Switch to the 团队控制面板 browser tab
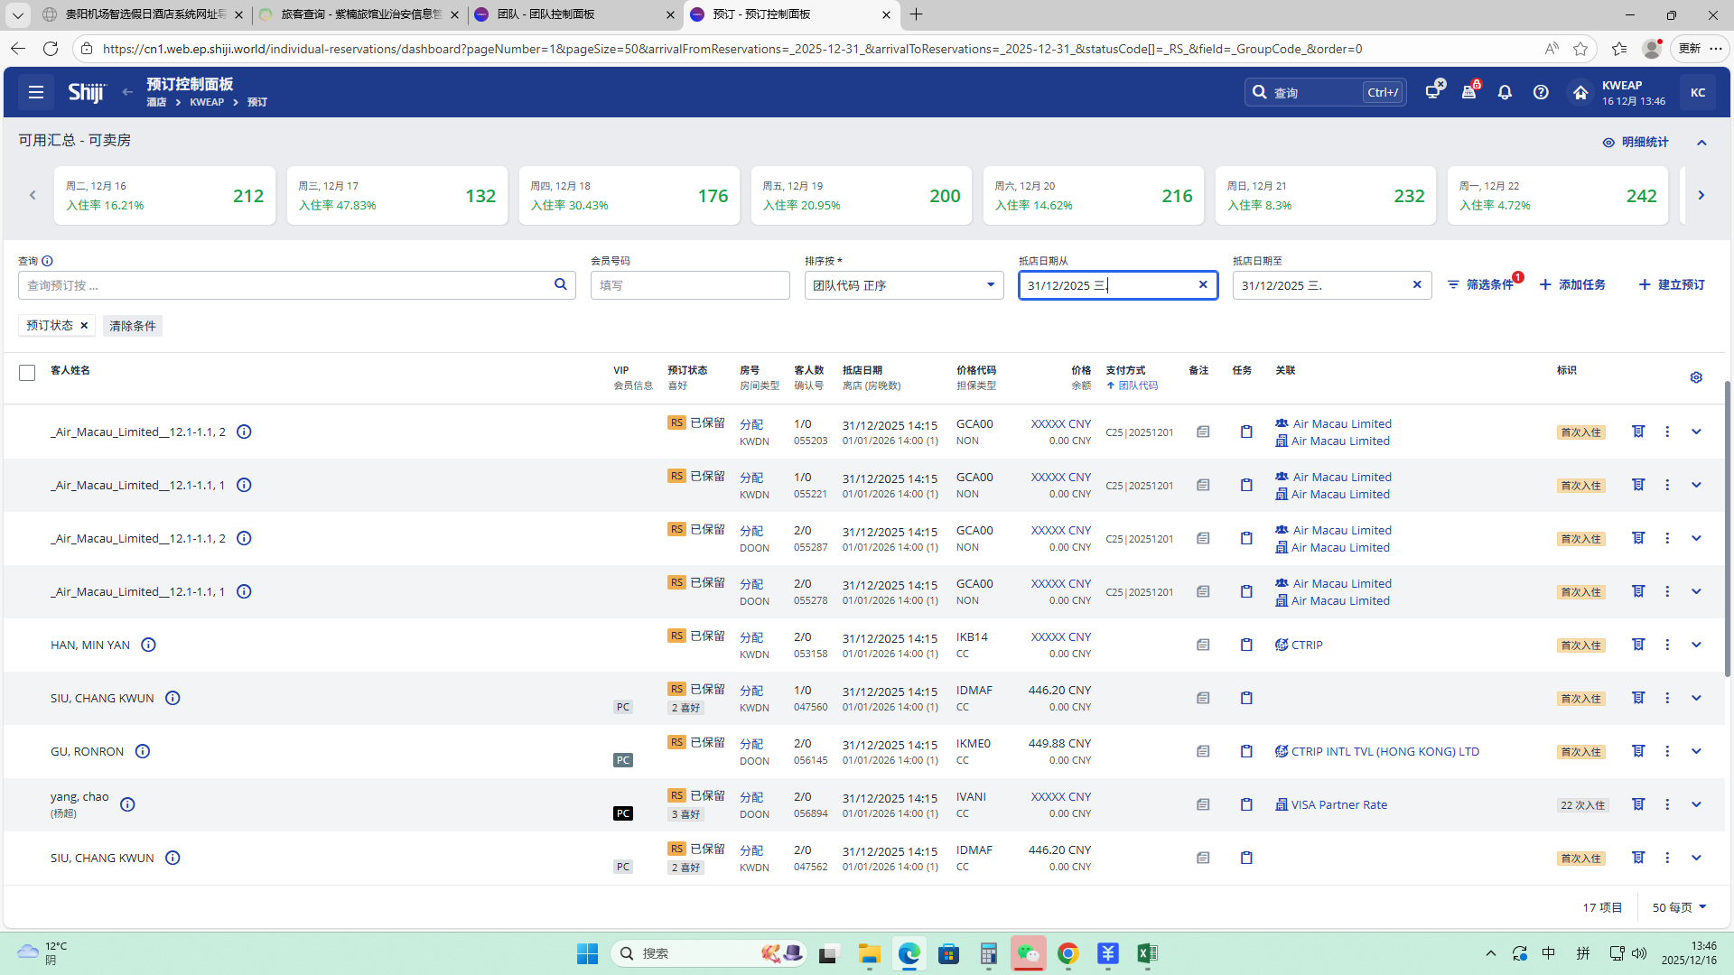The image size is (1734, 975). (573, 14)
